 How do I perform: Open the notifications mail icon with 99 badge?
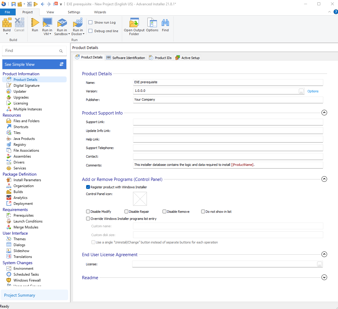56,4
